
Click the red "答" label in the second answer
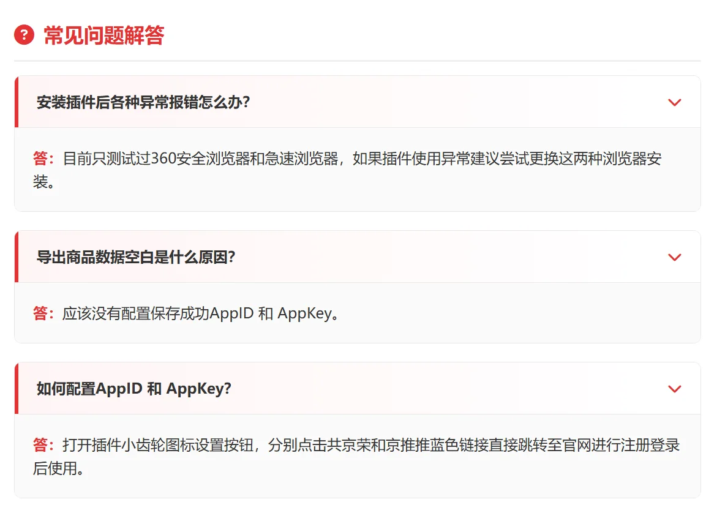[x=39, y=313]
